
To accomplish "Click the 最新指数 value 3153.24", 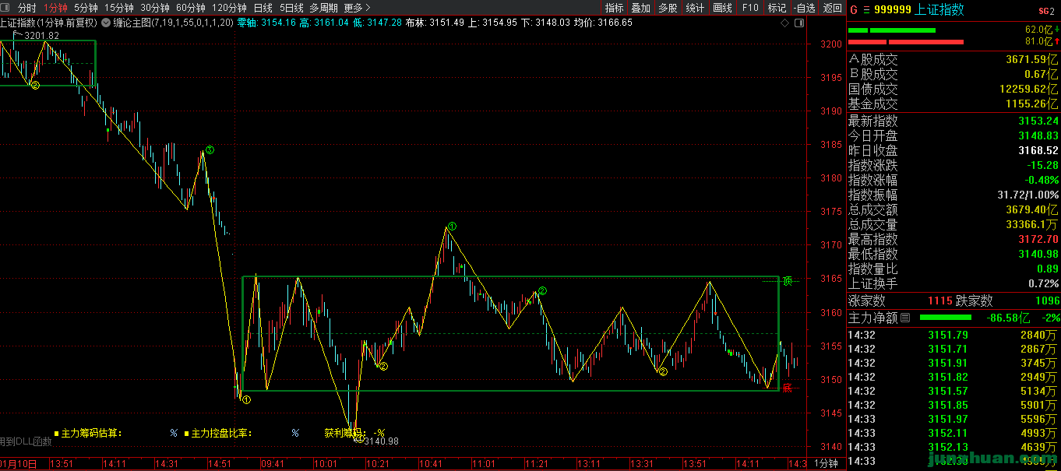I will (x=1038, y=121).
